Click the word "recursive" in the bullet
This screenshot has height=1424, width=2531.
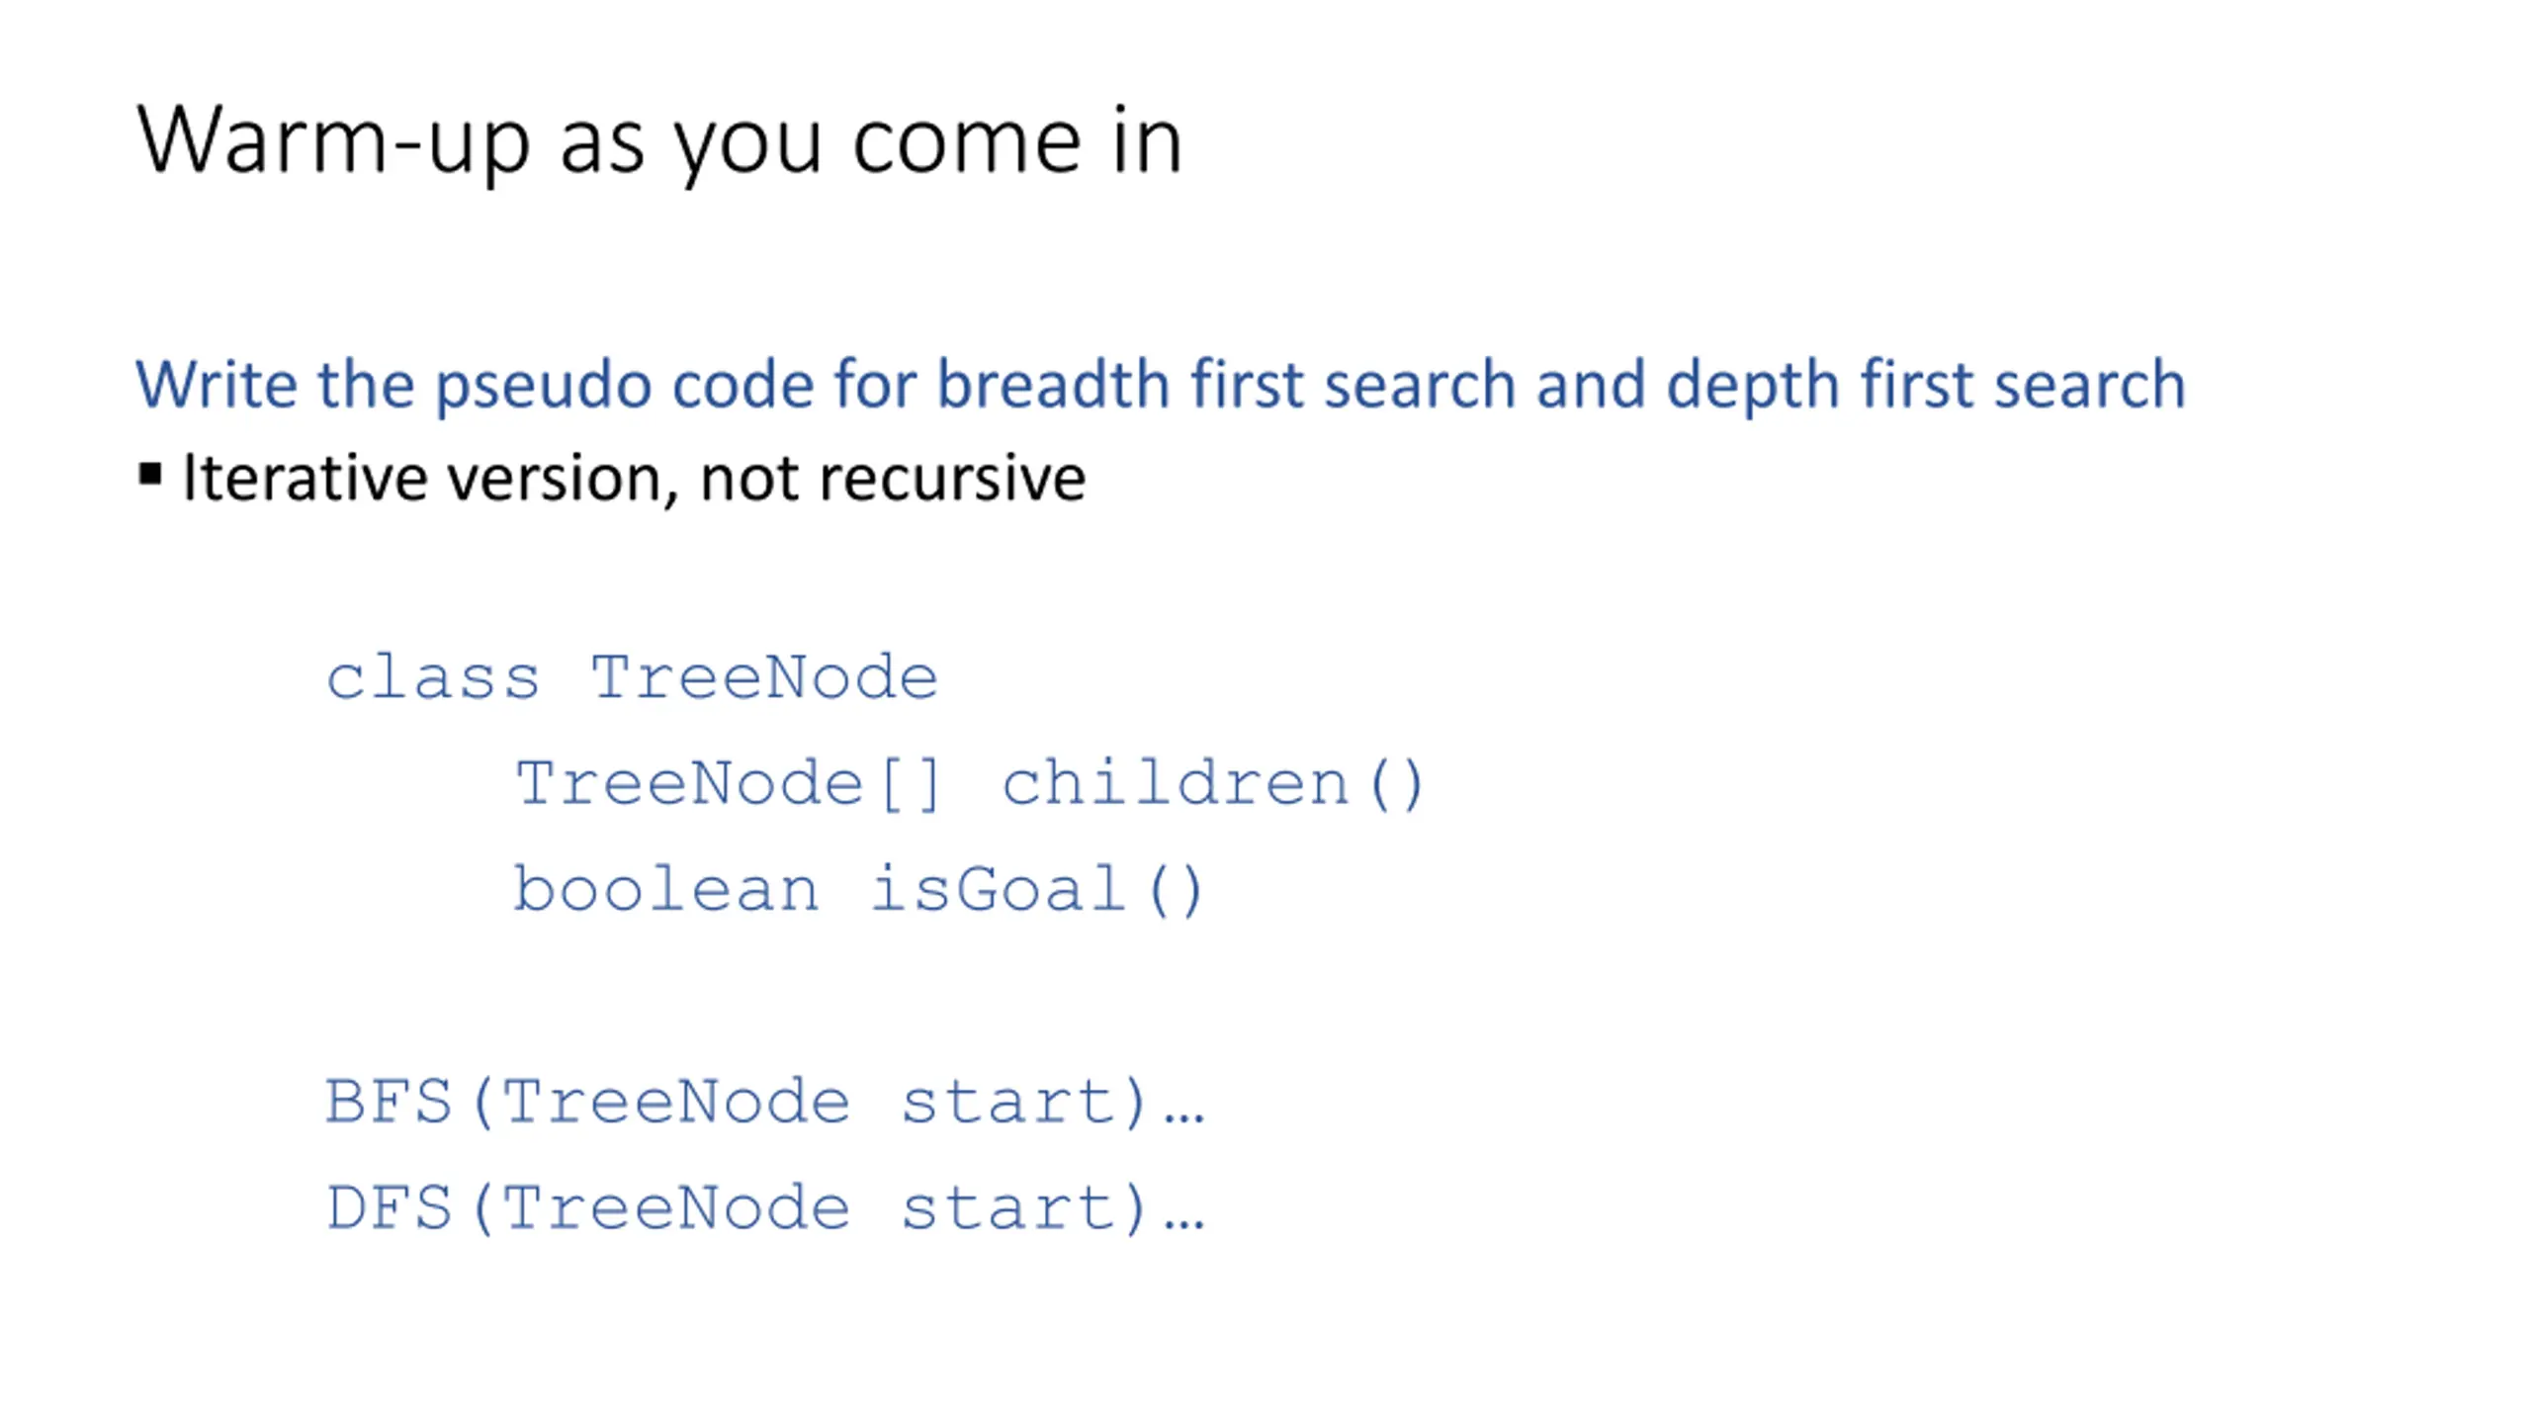point(953,479)
